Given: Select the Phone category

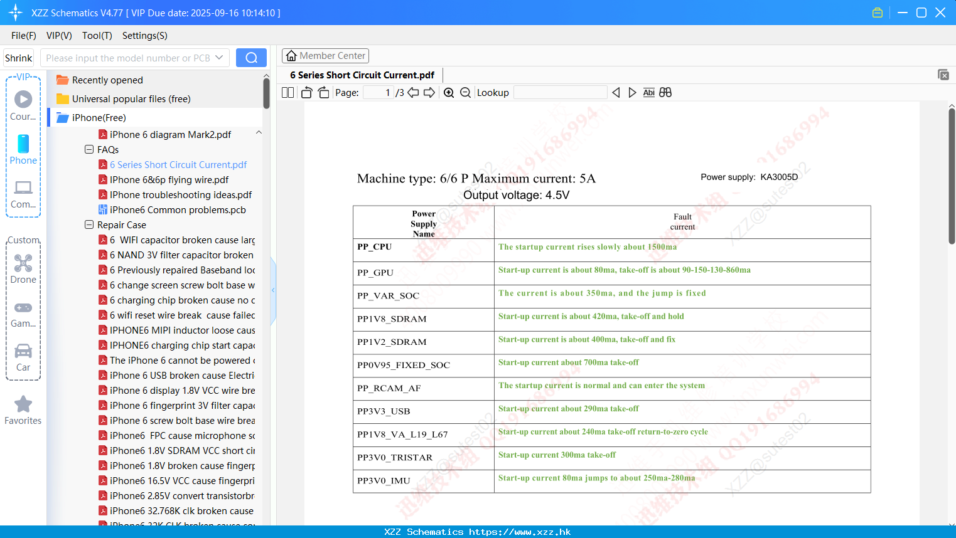Looking at the screenshot, I should tap(23, 149).
